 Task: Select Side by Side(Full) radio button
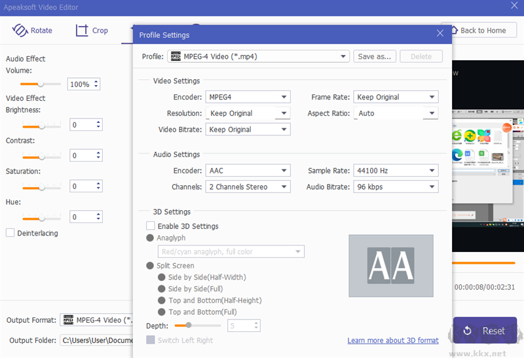pyautogui.click(x=162, y=289)
